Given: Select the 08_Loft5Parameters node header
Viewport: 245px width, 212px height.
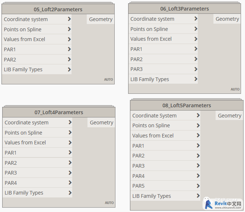Looking at the screenshot, I should [x=187, y=105].
